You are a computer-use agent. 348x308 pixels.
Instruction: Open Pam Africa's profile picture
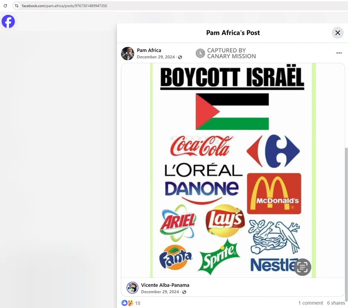point(127,53)
